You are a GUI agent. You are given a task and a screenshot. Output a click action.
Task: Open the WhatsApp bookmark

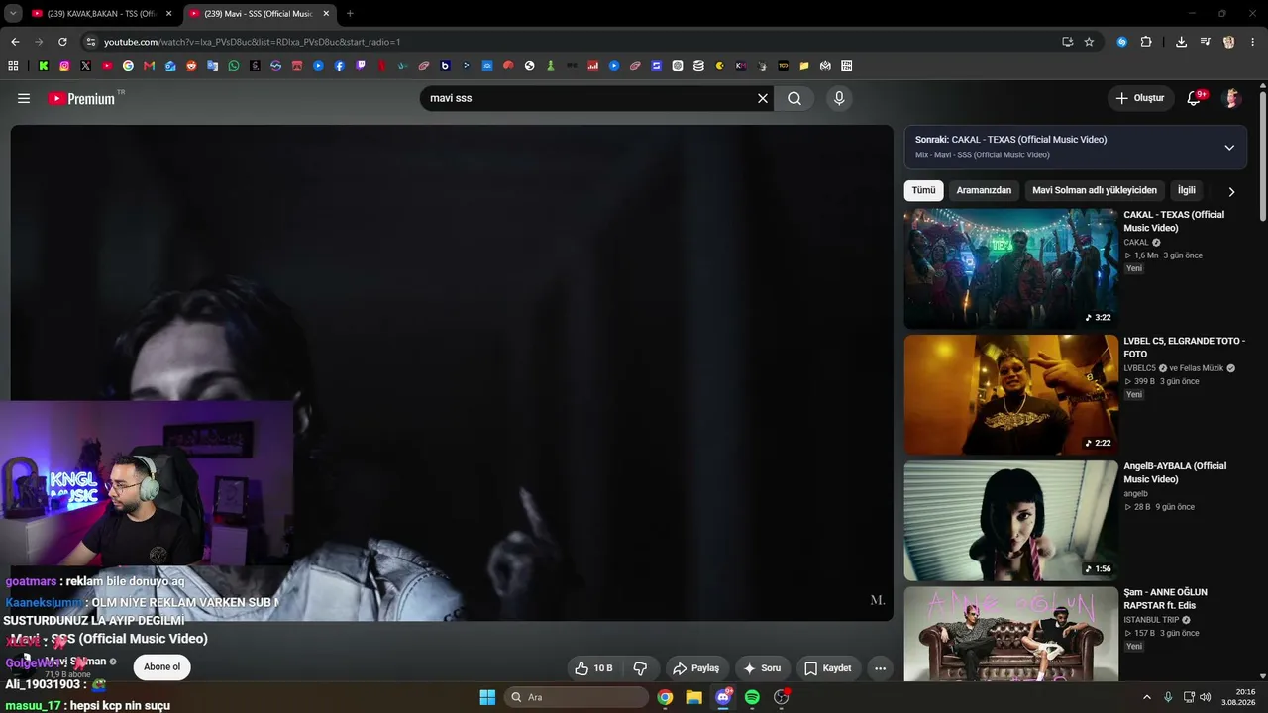234,66
